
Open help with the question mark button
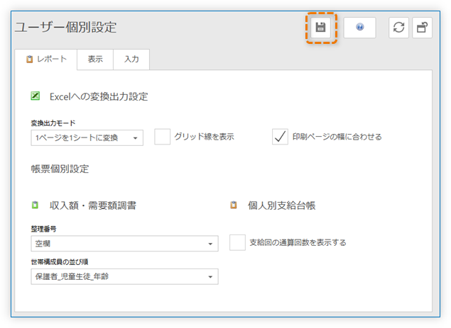(359, 27)
